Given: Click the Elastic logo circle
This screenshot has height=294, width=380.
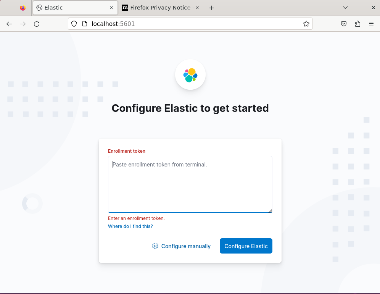Looking at the screenshot, I should (x=190, y=75).
